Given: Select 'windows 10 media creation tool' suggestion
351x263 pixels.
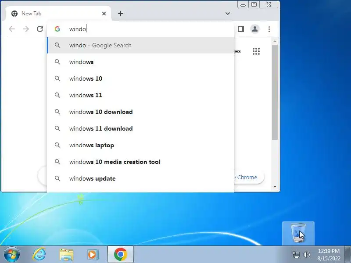Looking at the screenshot, I should pos(140,162).
